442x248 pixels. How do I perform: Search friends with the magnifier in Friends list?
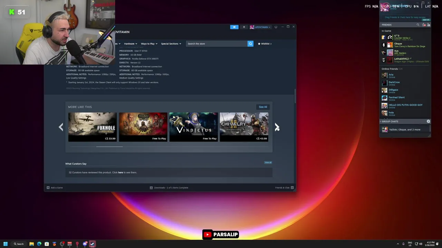418,25
